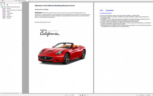Click the previous view icon in the page navigation bar
The width and height of the screenshot is (153, 96).
click(85, 95)
